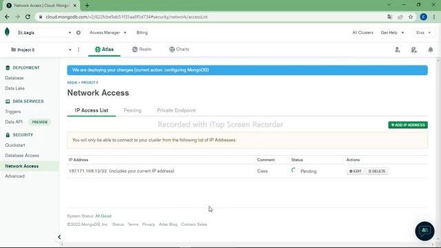Screen dimensions: 441x248
Task: Open the alerts bell icon
Action: coord(431,50)
